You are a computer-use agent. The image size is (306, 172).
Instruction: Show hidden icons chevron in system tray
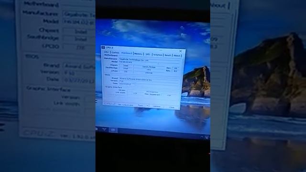click(202, 137)
